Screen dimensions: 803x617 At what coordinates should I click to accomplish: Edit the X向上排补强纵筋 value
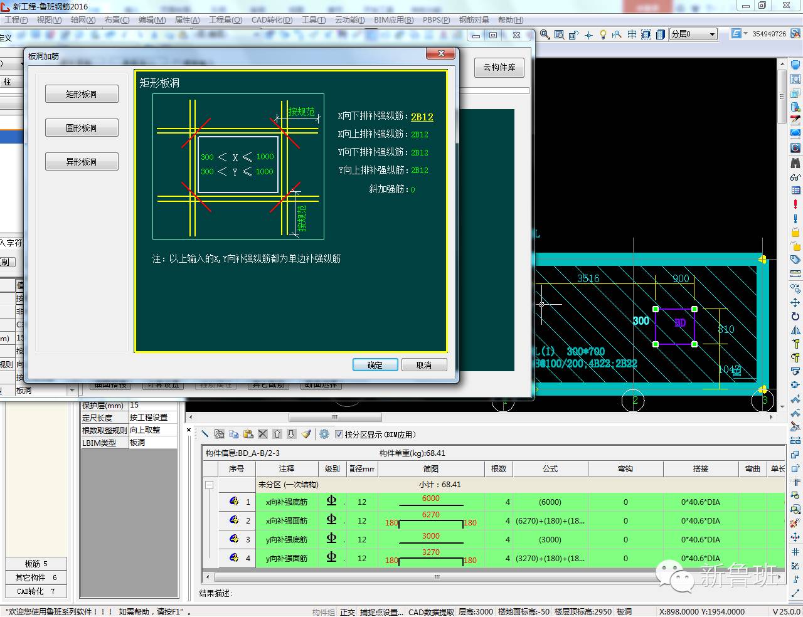coord(420,134)
